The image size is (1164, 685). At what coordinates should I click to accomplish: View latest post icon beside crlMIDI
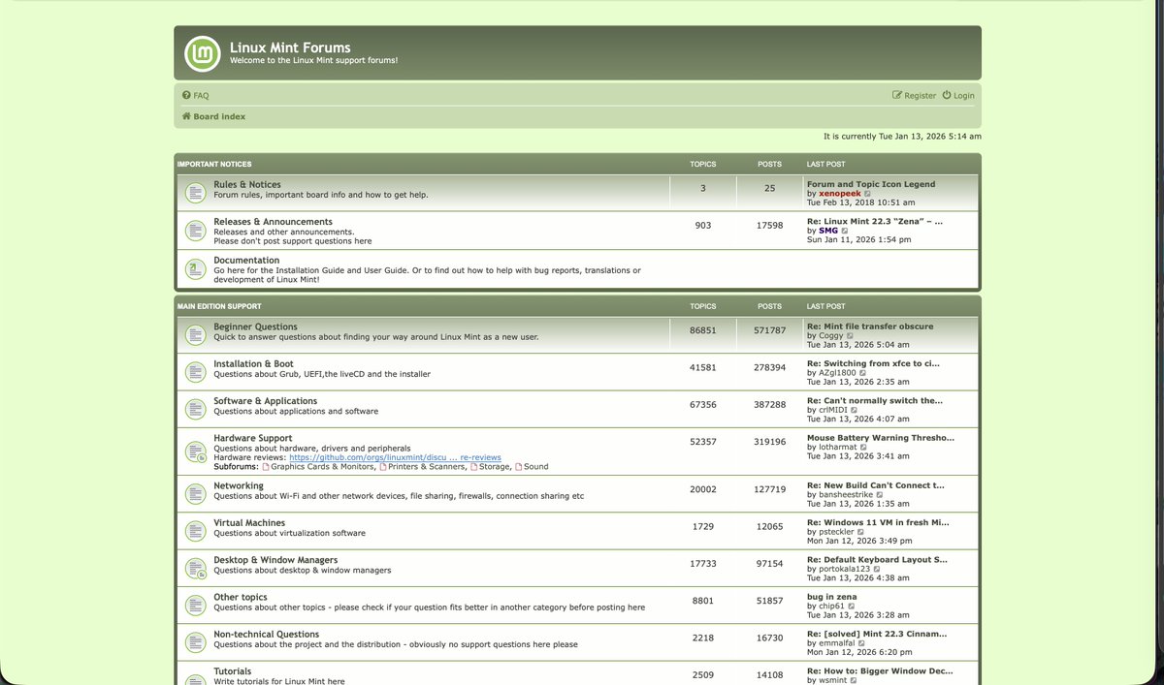click(x=855, y=411)
